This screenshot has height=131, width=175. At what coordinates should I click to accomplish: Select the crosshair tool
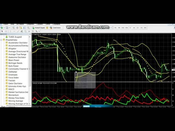6,31
